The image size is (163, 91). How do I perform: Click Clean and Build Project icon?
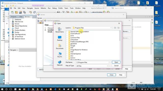click(x=67, y=12)
